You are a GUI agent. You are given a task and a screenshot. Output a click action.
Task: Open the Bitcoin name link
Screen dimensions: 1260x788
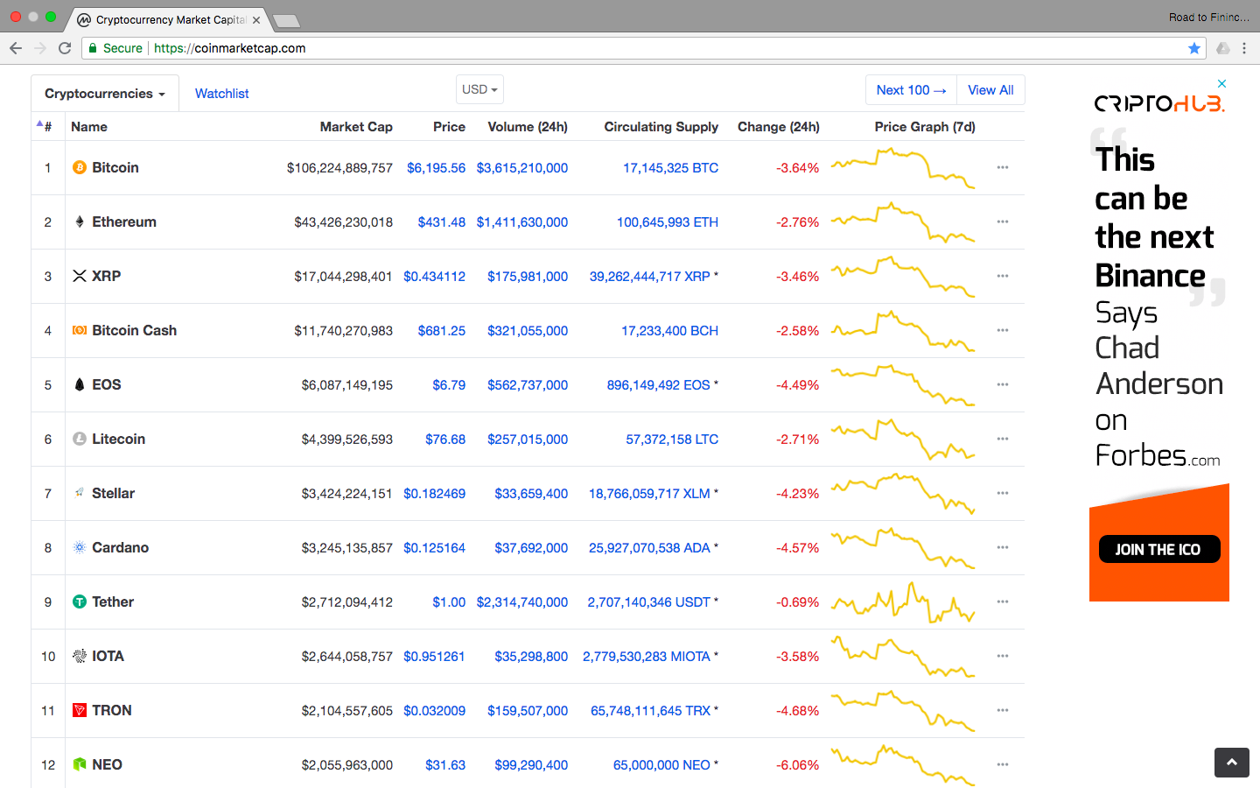coord(115,167)
